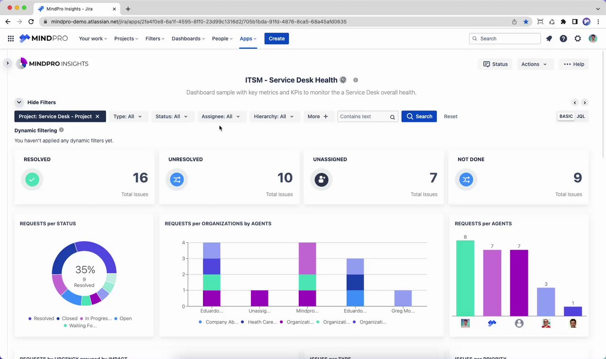Click the Not Done shuffle icon

coord(466,179)
